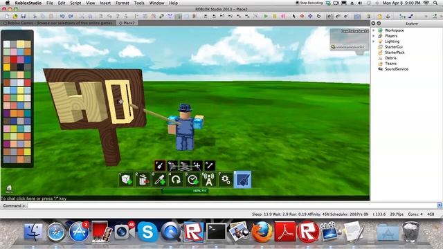Select Workspace in the Explorer
The width and height of the screenshot is (443, 249).
point(394,30)
